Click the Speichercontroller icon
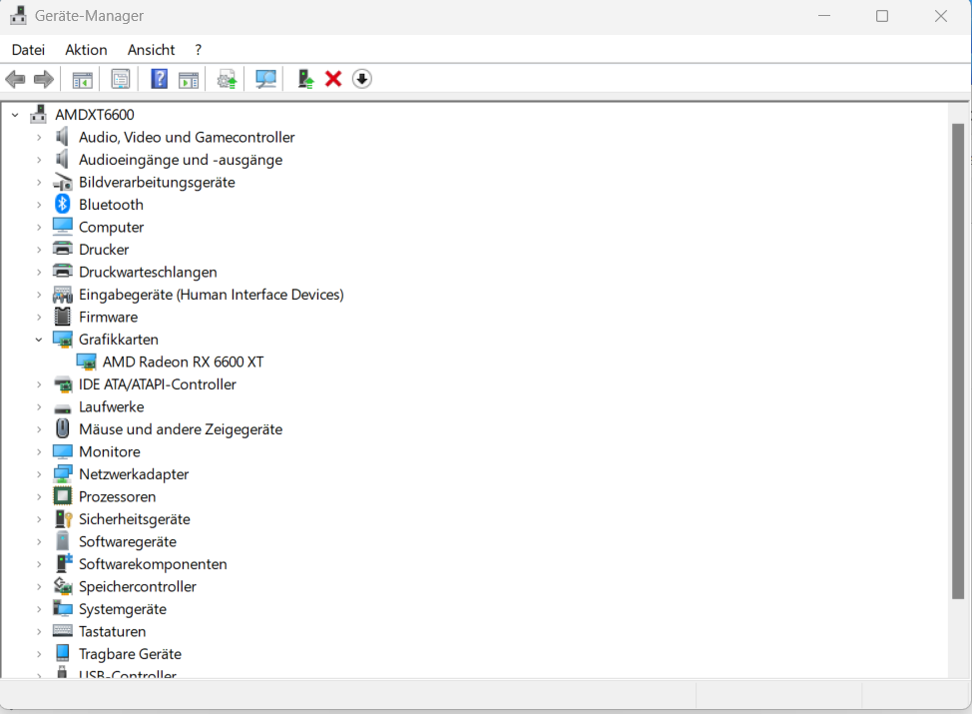 tap(63, 585)
